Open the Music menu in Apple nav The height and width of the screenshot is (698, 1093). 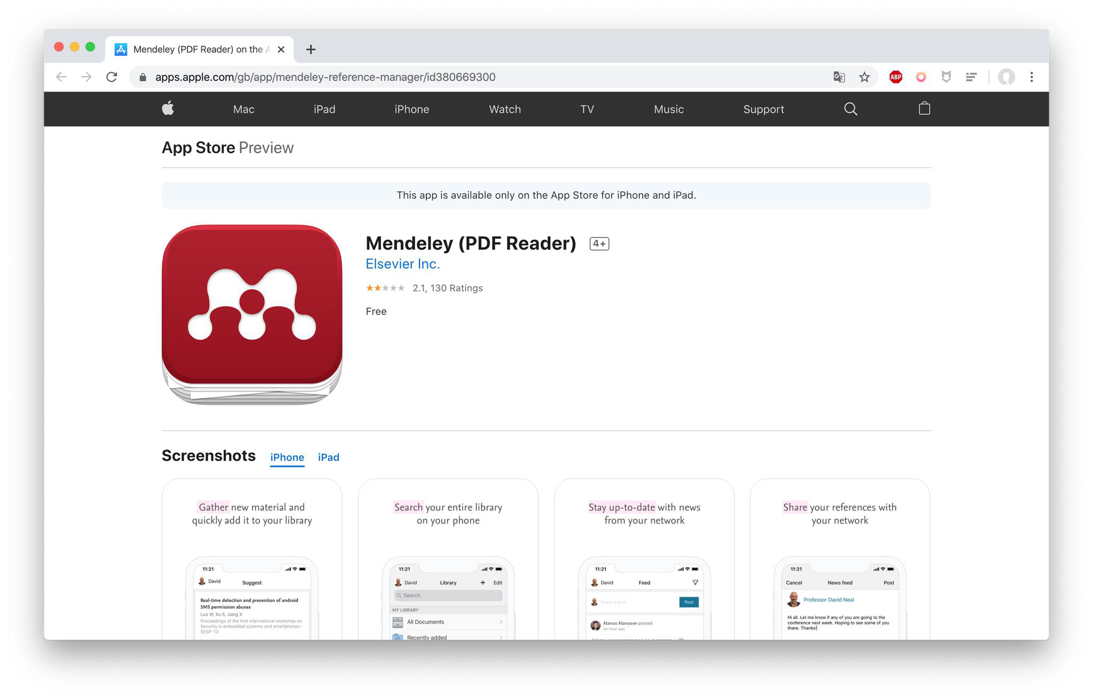669,109
